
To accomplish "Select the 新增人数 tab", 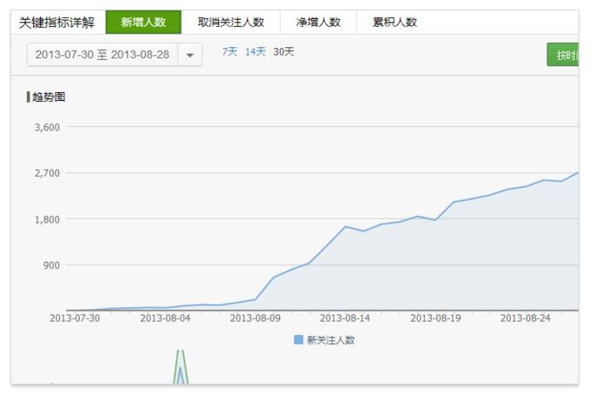I will coord(143,23).
